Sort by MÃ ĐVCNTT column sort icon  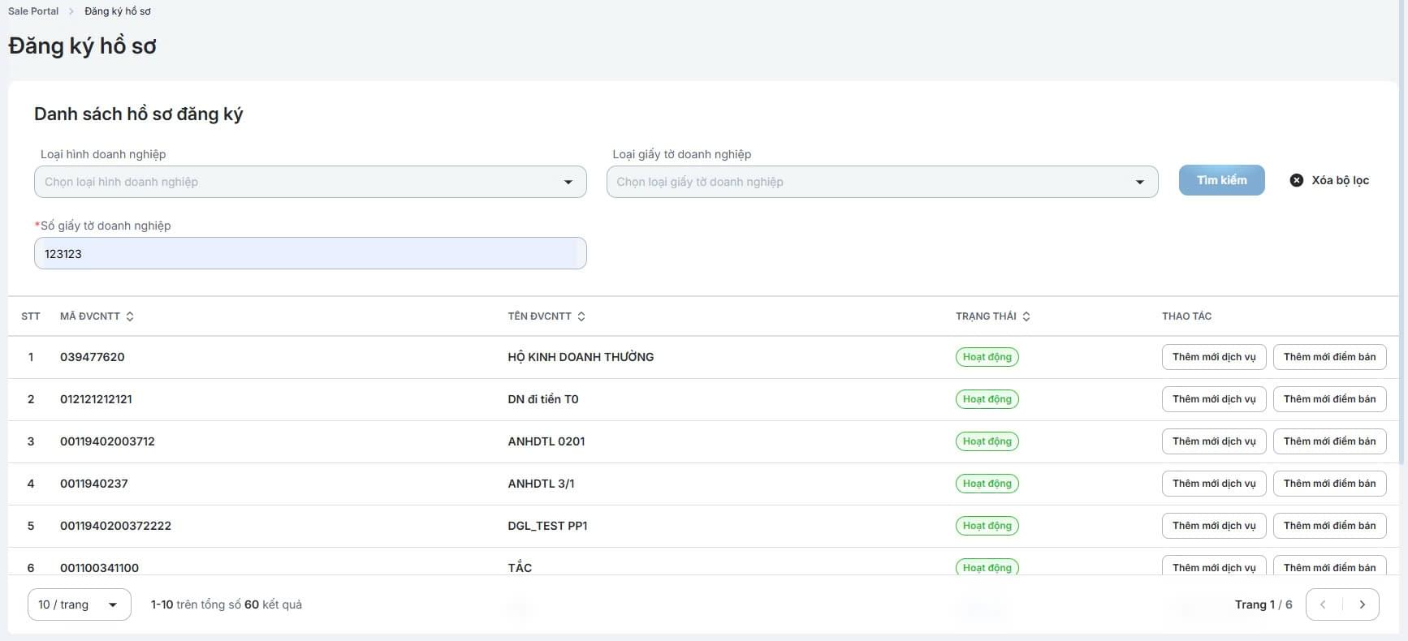(x=130, y=316)
